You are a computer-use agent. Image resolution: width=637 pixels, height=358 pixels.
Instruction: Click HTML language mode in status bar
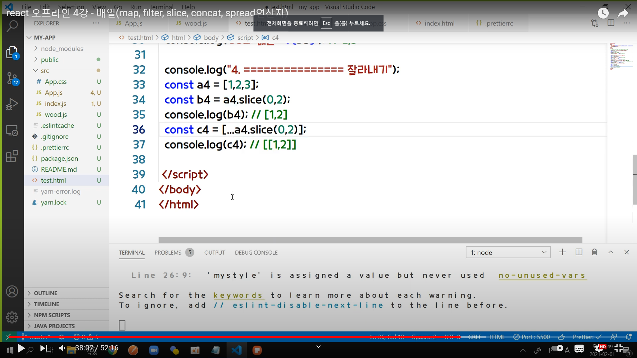coord(497,337)
